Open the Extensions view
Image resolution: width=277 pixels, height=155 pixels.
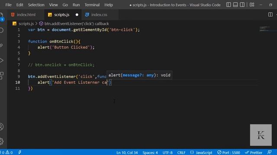[x=2, y=76]
